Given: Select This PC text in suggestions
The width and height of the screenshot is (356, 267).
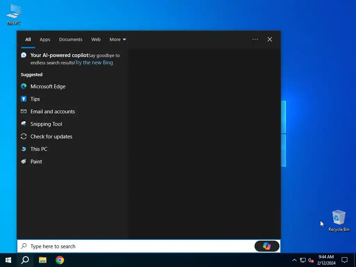Looking at the screenshot, I should 39,149.
